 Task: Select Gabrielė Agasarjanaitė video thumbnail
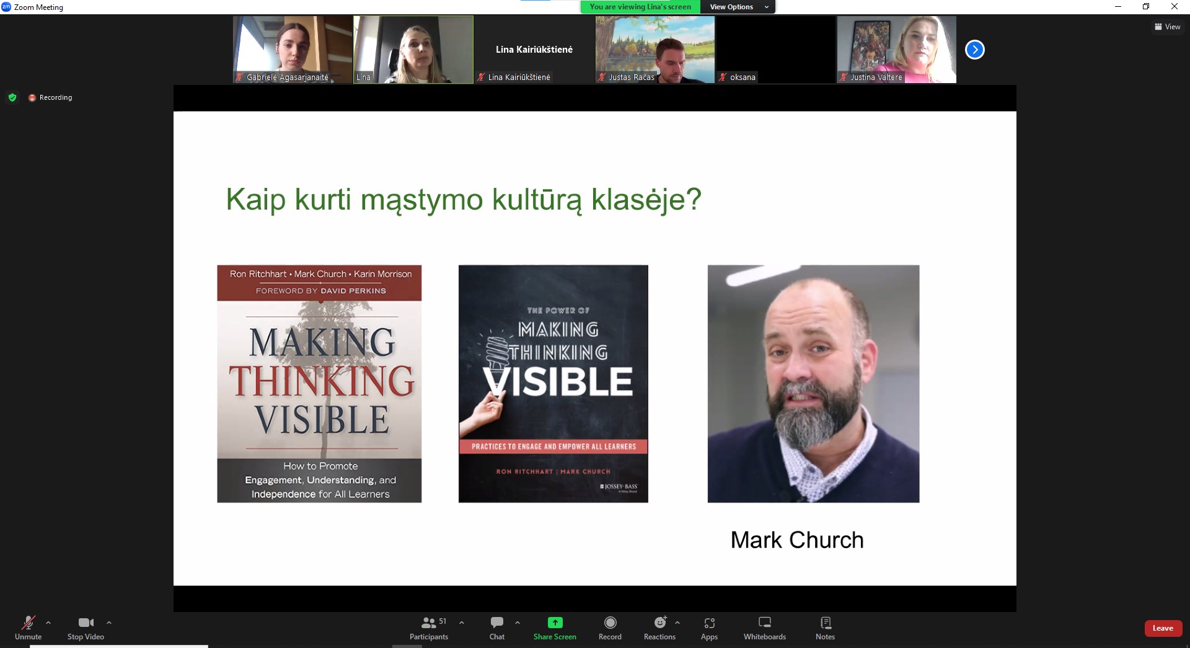[x=293, y=50]
